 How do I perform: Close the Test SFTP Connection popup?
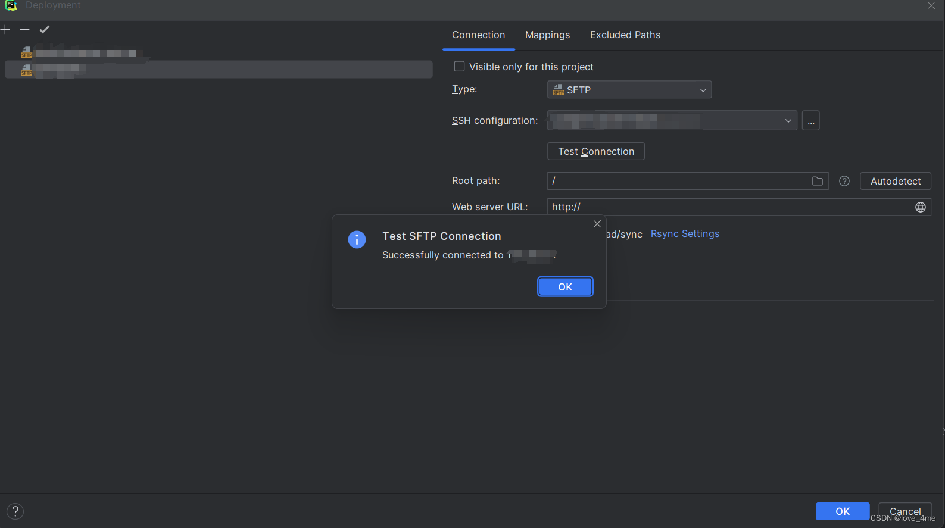pyautogui.click(x=597, y=224)
